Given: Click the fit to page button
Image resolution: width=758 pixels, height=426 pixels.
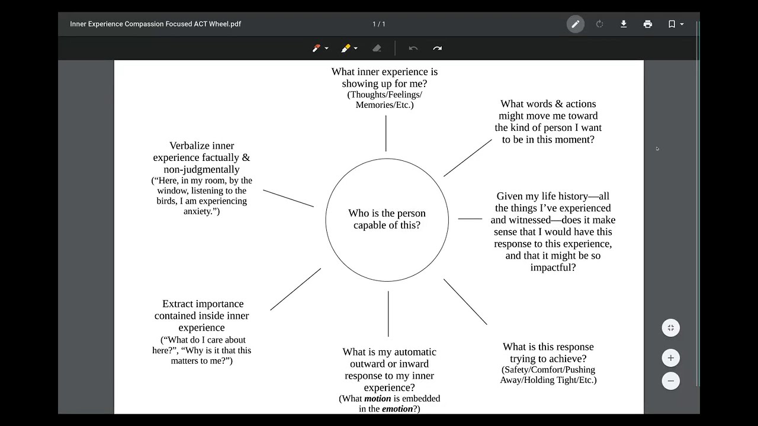Looking at the screenshot, I should coord(671,328).
